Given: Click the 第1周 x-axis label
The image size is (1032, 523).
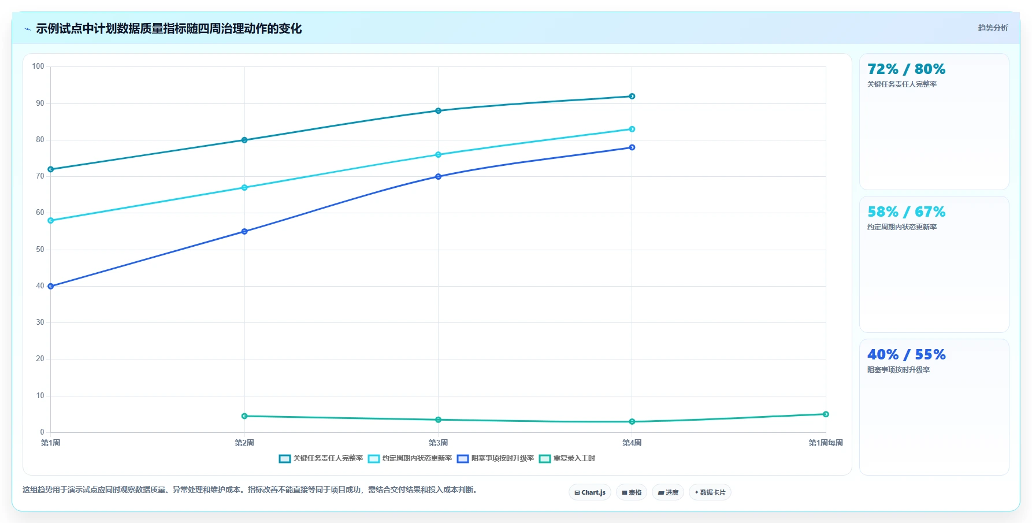Looking at the screenshot, I should pyautogui.click(x=51, y=443).
